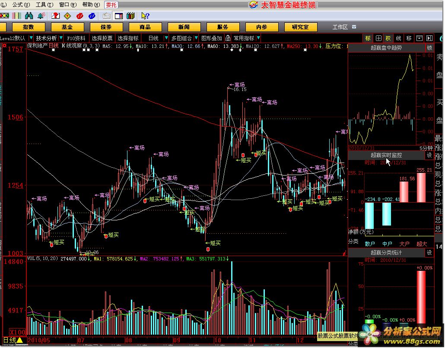Open the alarm bell alert icon
445x348 pixels.
(x=41, y=16)
